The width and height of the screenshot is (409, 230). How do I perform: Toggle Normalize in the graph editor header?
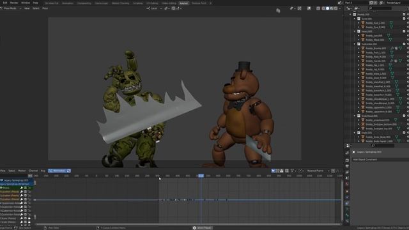pyautogui.click(x=57, y=171)
